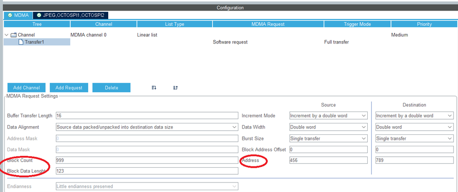Screen dimensions: 458x192
Task: Click the Address Mask field
Action: coord(147,139)
